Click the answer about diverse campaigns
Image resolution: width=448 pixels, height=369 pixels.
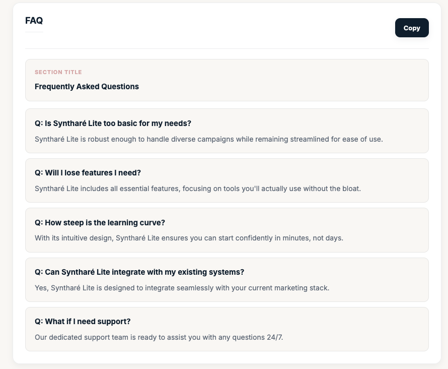tap(208, 139)
